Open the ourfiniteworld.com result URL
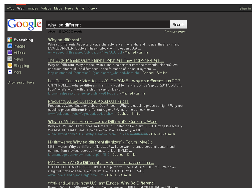The width and height of the screenshot is (252, 188). (x=98, y=134)
